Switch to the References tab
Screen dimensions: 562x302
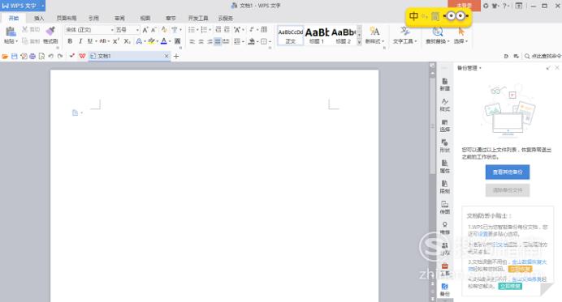pyautogui.click(x=93, y=19)
